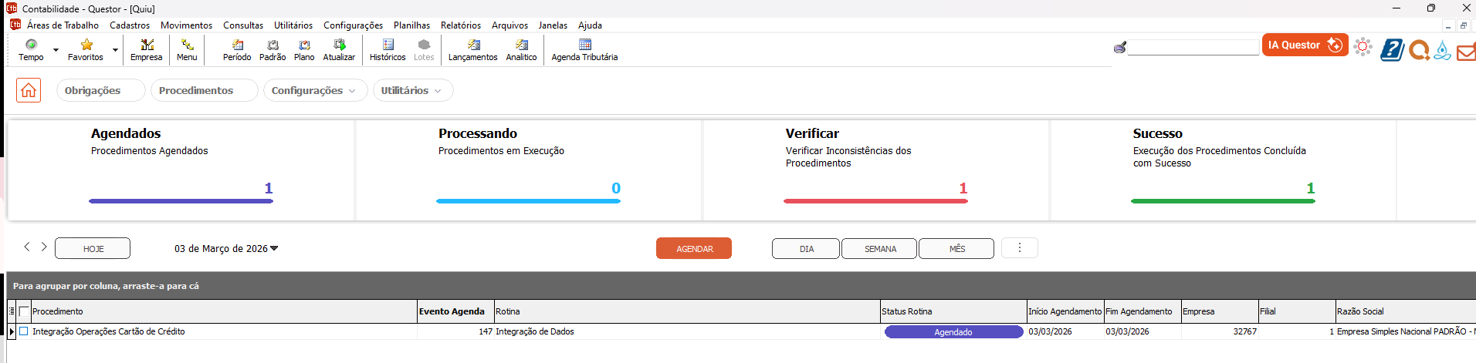This screenshot has width=1476, height=363.
Task: Go to the home icon button
Action: (29, 90)
